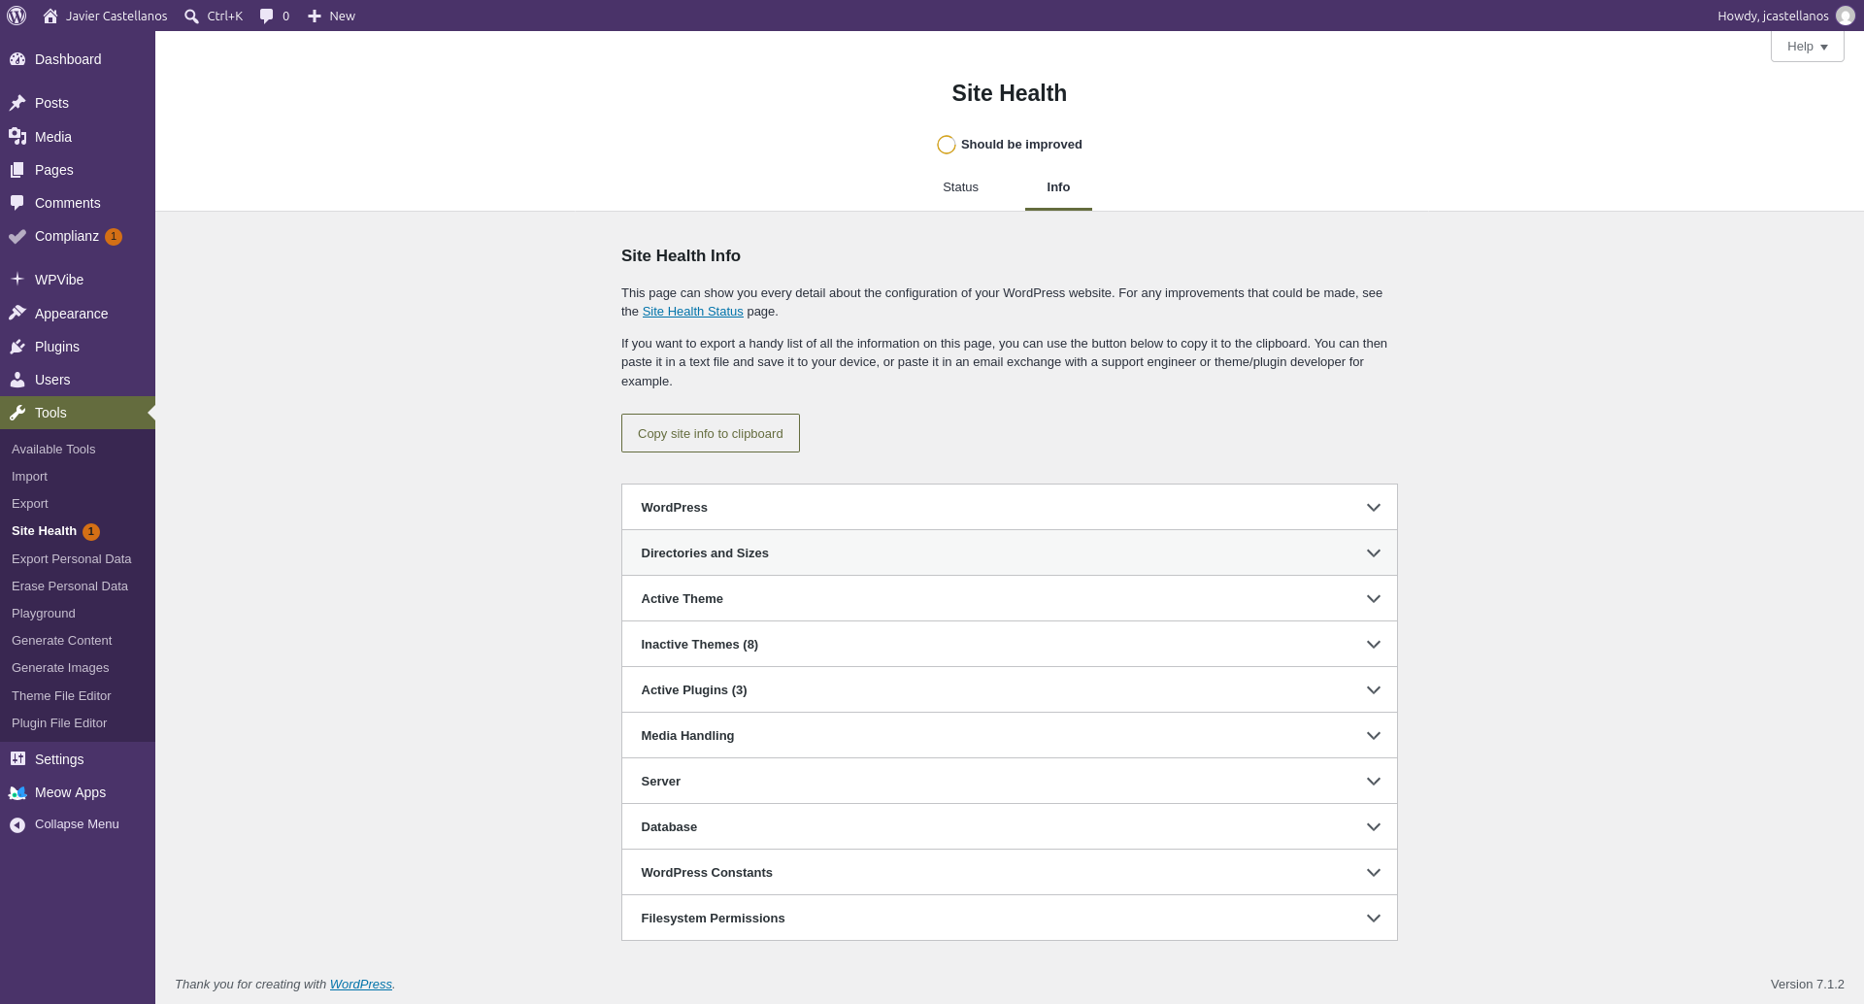Click the WordPress logo in admin bar
1864x1004 pixels.
click(x=17, y=16)
